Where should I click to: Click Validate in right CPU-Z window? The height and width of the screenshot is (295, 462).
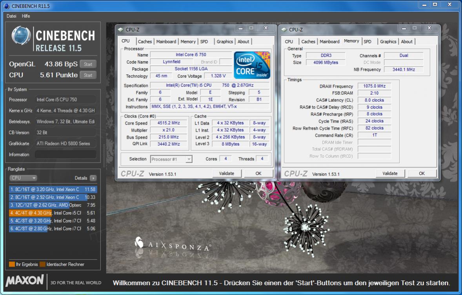390,174
